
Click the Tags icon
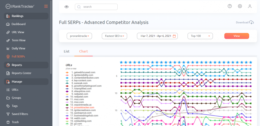click(x=8, y=106)
